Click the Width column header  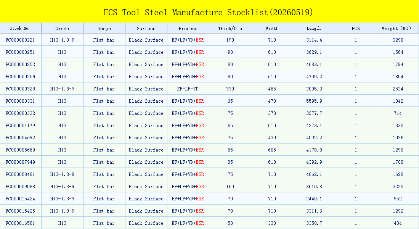272,28
